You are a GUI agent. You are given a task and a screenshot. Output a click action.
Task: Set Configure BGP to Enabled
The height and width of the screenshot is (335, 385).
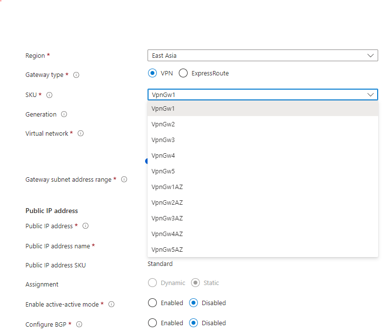152,323
